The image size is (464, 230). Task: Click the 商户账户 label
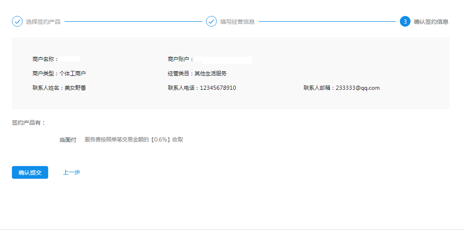(180, 59)
